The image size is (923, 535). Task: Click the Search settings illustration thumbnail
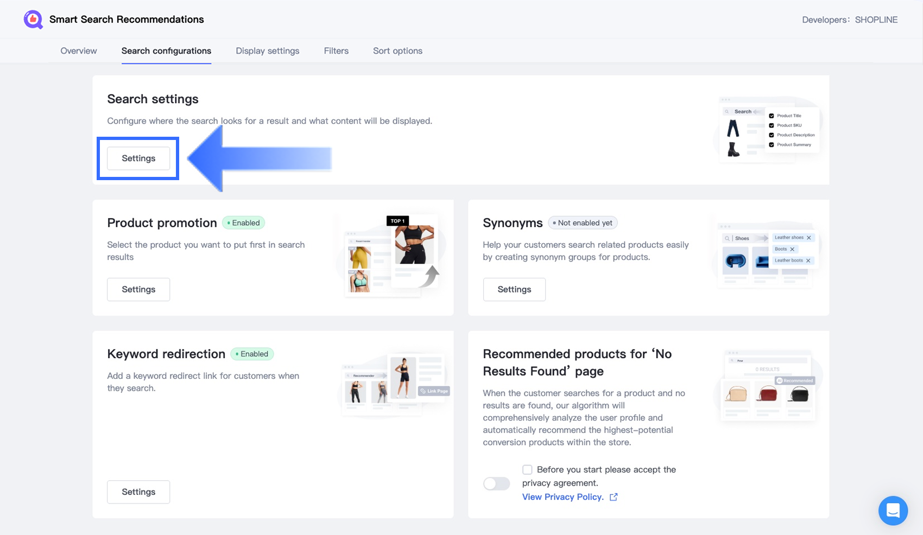click(x=769, y=130)
